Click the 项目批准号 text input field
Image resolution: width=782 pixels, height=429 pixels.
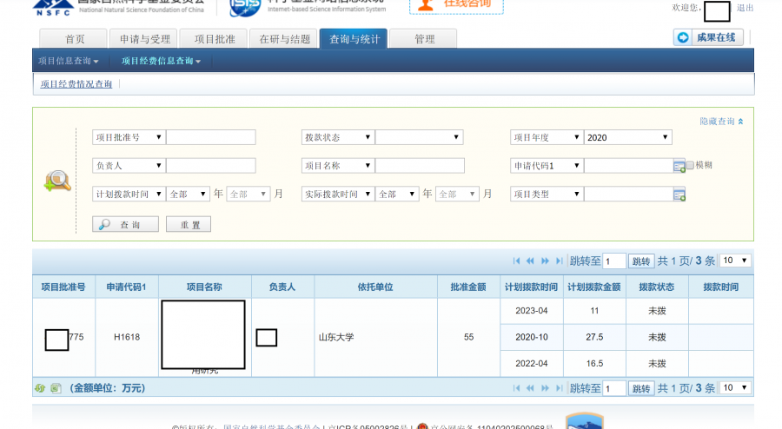point(211,137)
